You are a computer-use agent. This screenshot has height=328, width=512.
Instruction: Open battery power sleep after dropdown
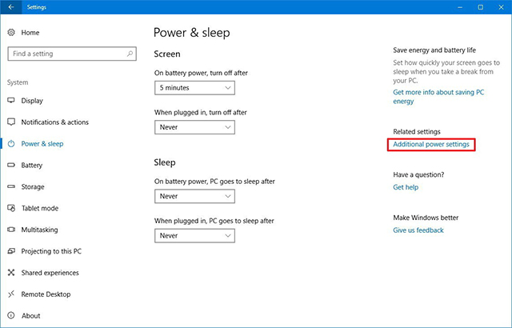[x=194, y=196]
